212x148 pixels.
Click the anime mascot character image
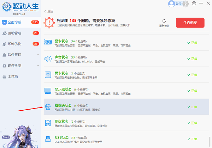(22, 136)
